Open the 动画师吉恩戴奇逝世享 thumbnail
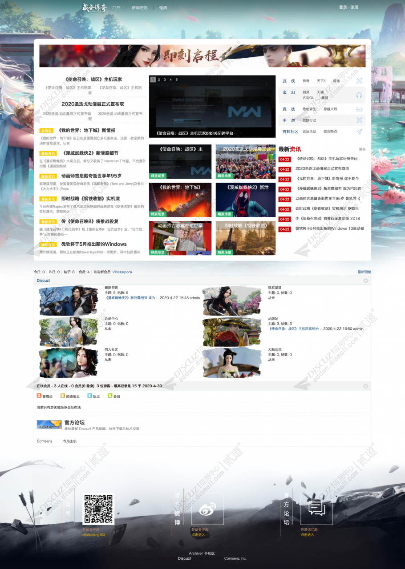This screenshot has height=569, width=405. coord(180,238)
